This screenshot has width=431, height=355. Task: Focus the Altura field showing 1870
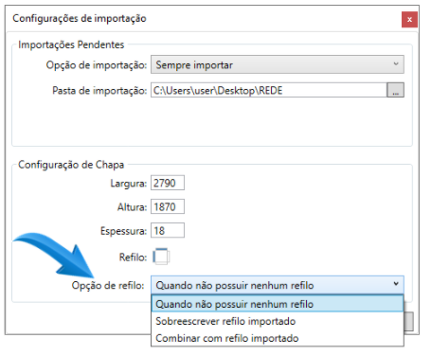(168, 207)
